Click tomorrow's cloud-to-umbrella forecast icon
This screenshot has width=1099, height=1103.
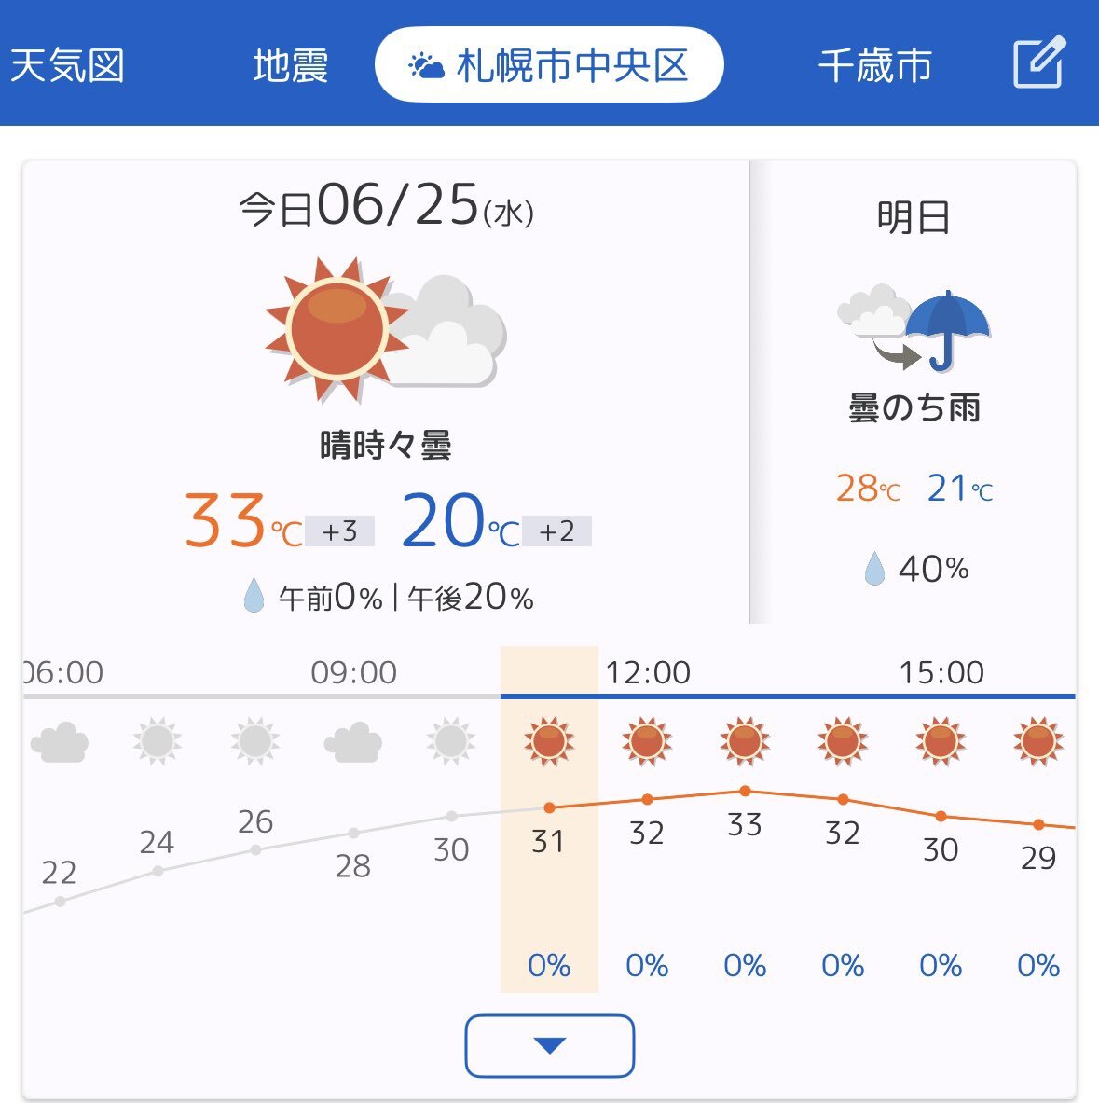(x=914, y=329)
